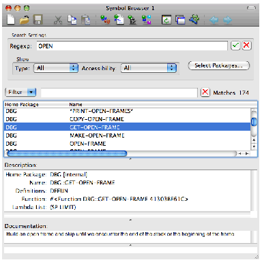Click the blue forward arrow icon
Screen dimensions: 262x273
pyautogui.click(x=227, y=20)
